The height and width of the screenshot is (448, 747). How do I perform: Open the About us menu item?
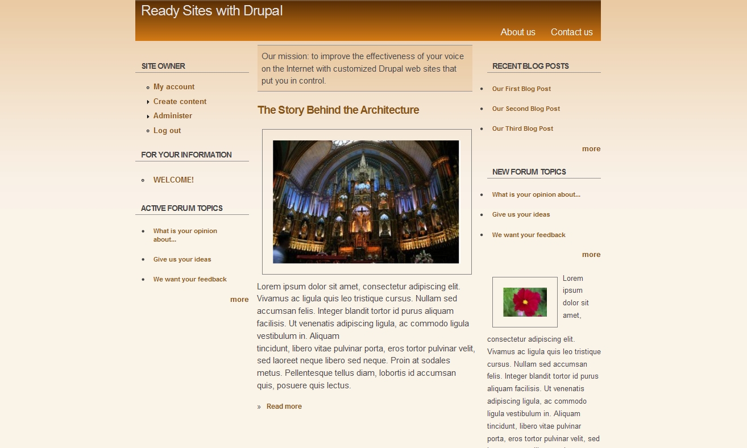(517, 32)
